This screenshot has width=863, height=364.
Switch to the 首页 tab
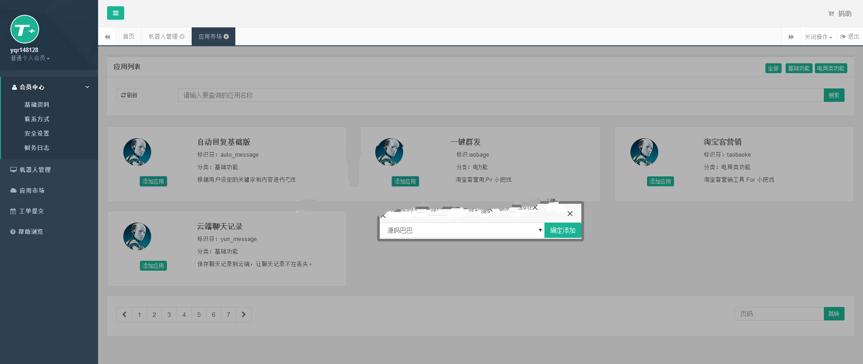[129, 37]
